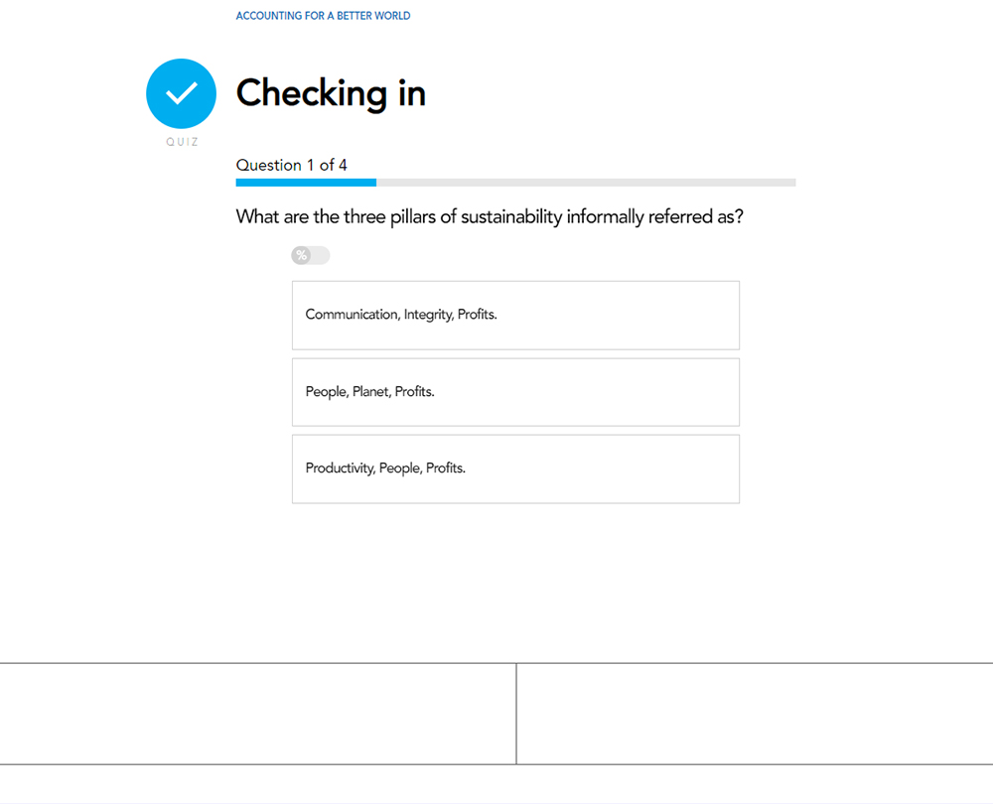Click the percent symbol on the toggle knob
This screenshot has width=993, height=804.
tap(301, 256)
